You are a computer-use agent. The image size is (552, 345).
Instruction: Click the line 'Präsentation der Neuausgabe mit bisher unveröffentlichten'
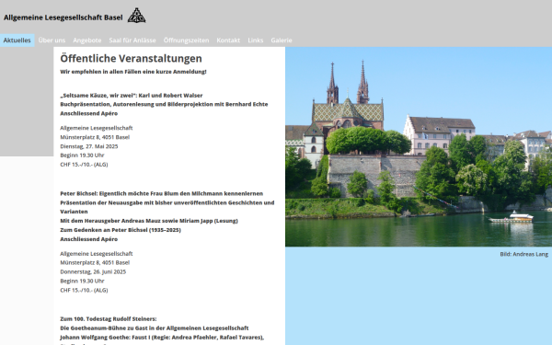coord(167,202)
